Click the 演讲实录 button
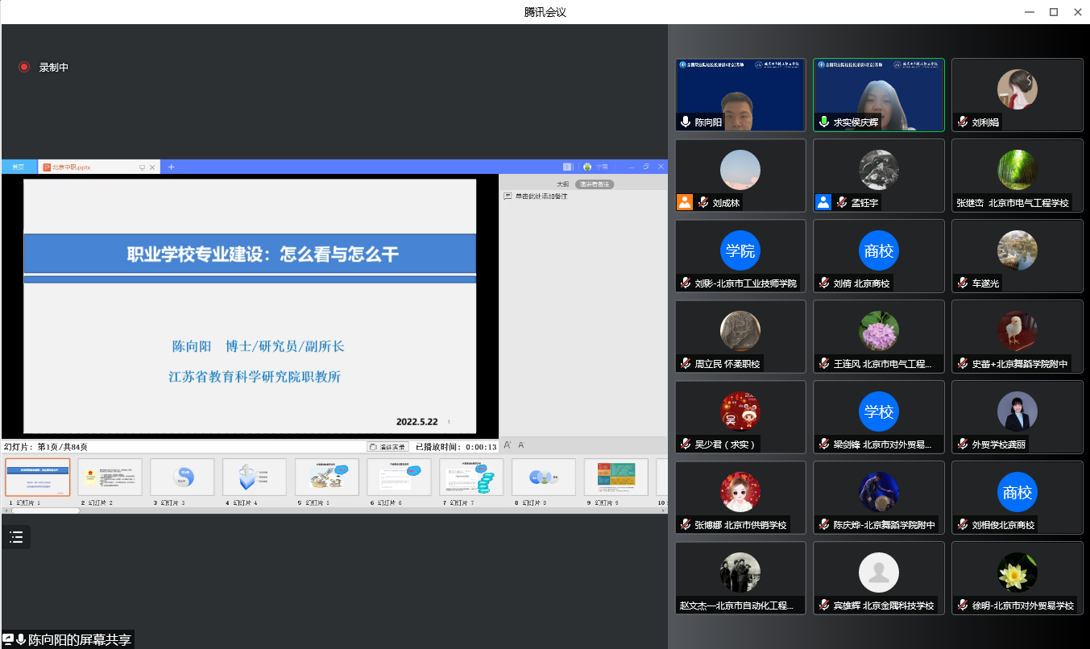The width and height of the screenshot is (1090, 649). (x=388, y=446)
